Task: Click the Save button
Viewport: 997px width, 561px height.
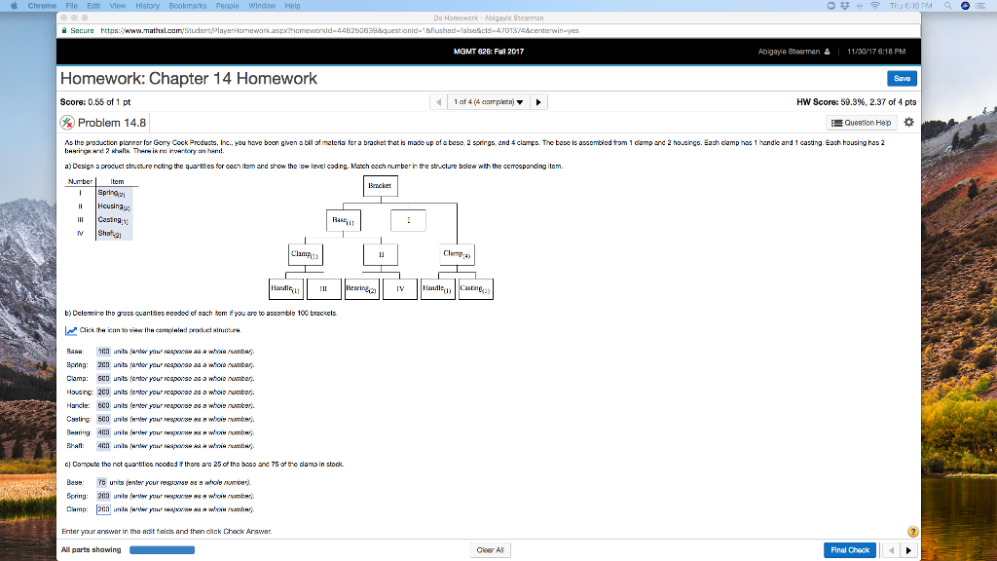Action: 901,78
